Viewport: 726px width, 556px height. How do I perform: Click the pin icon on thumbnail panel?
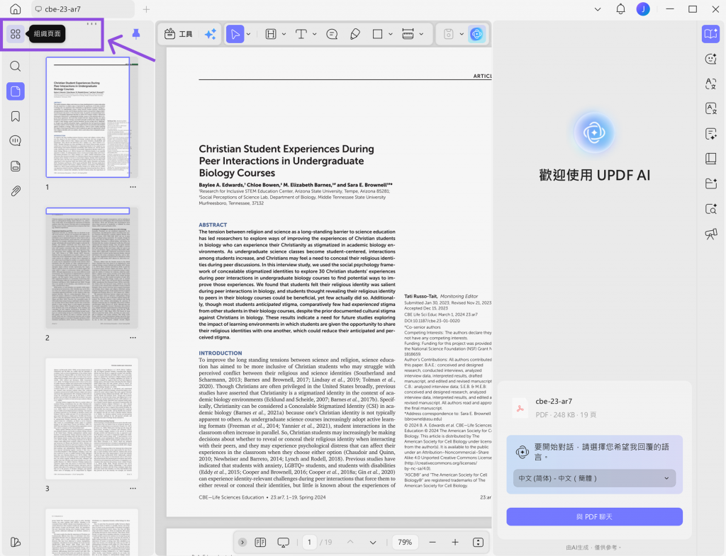[x=135, y=34]
